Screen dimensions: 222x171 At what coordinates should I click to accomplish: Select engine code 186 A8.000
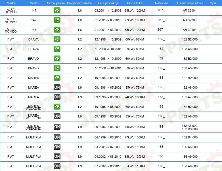[x=190, y=166]
